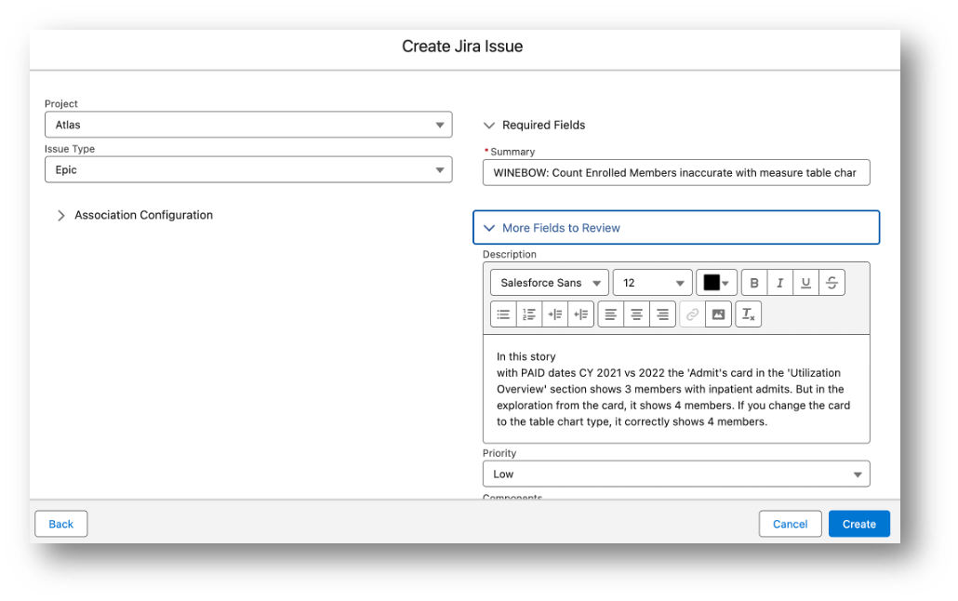This screenshot has width=958, height=601.
Task: Open the Project dropdown showing Atlas
Action: (x=248, y=125)
